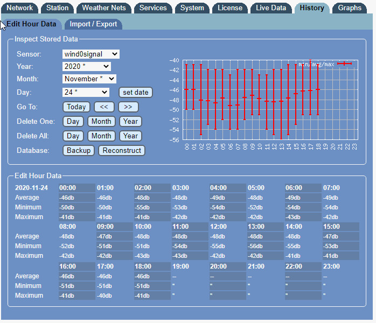The image size is (376, 323).
Task: Click the 15:00 maximum field -41db
Action: click(x=341, y=256)
